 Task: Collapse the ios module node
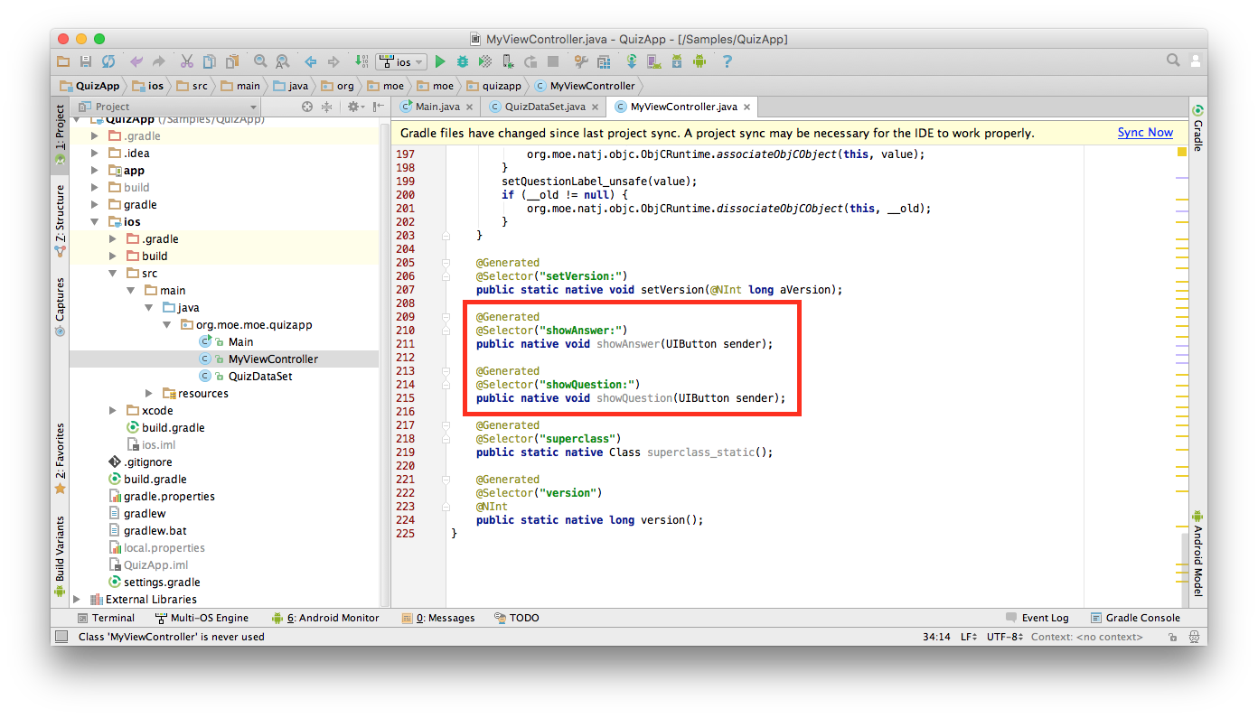click(x=95, y=222)
